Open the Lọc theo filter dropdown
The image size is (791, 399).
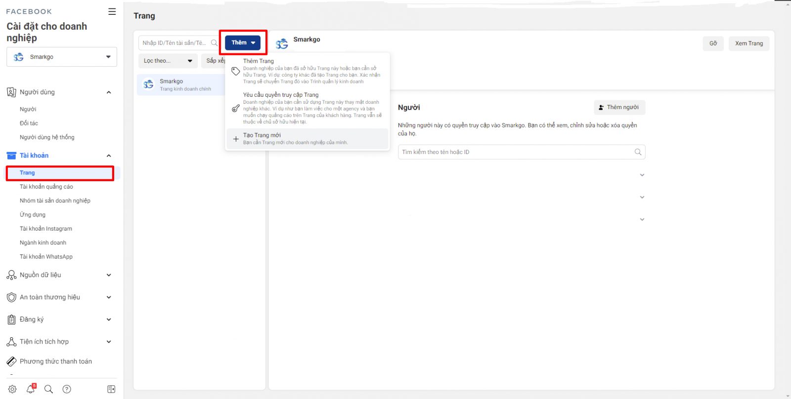coord(168,61)
